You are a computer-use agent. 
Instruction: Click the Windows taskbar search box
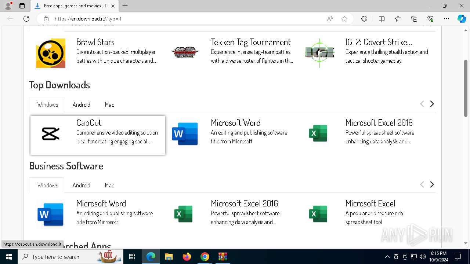[x=70, y=257]
